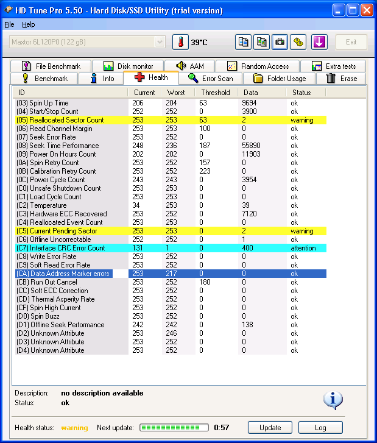Open the options wrench icon
Image resolution: width=377 pixels, height=443 pixels.
298,42
